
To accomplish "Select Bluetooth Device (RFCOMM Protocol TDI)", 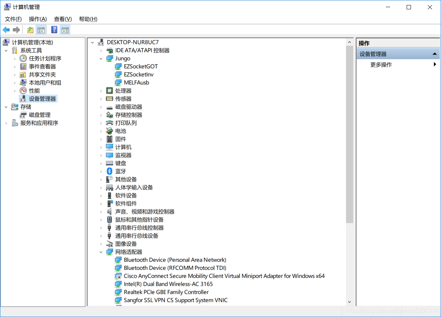I will coord(175,268).
